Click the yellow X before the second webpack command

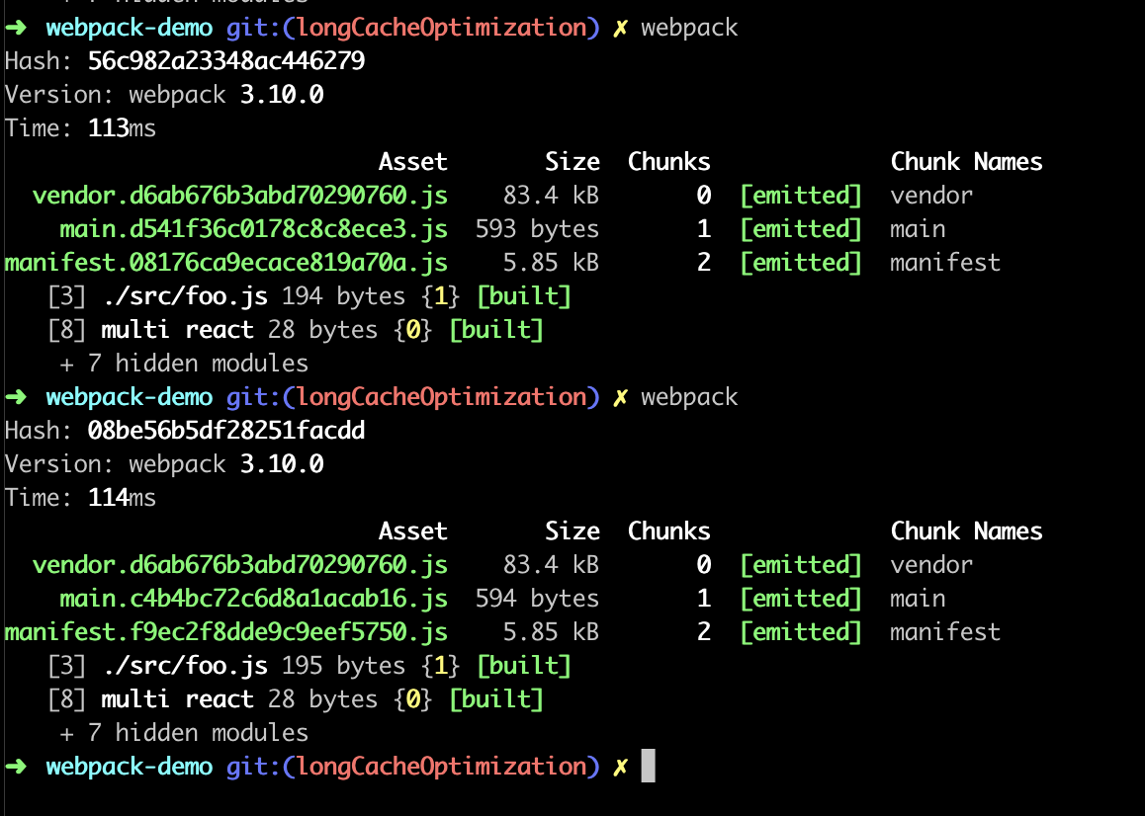(620, 398)
